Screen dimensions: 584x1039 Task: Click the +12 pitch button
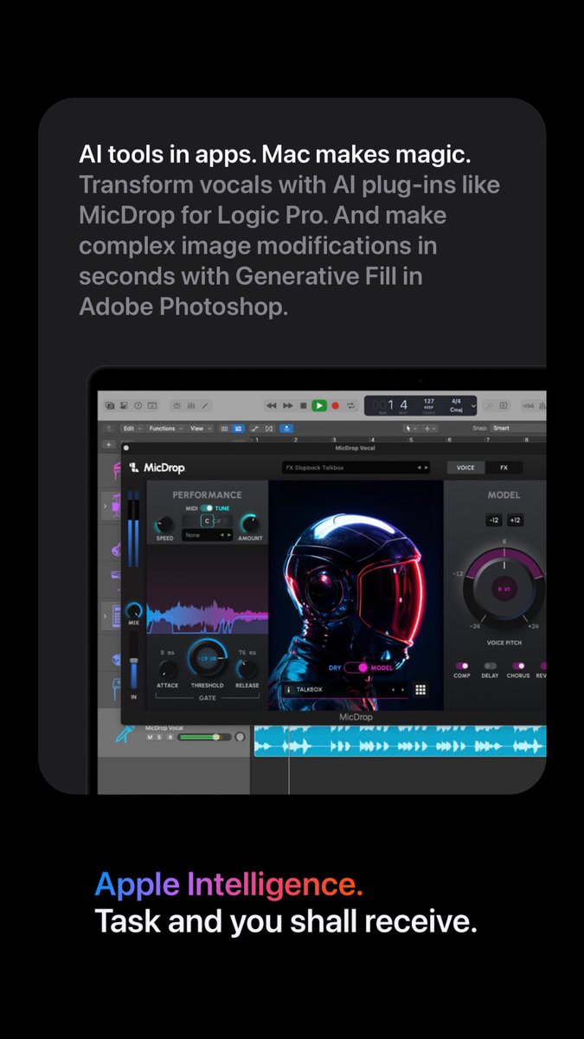pos(515,520)
